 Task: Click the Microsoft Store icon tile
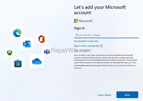click(x=18, y=64)
